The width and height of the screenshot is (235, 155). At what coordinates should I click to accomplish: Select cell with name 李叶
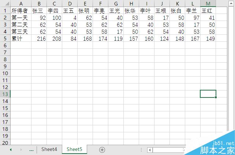146,11
